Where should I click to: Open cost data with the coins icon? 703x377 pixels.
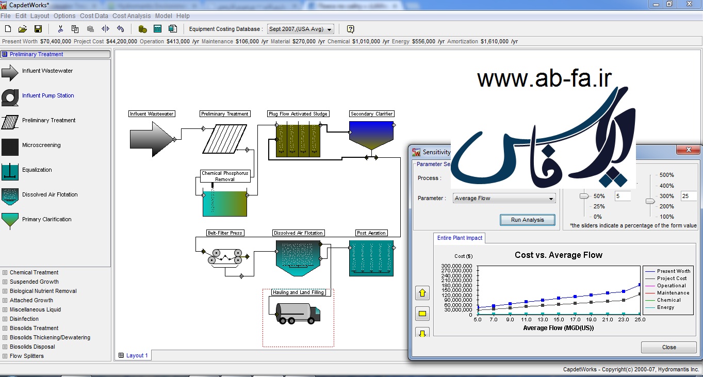pos(143,29)
